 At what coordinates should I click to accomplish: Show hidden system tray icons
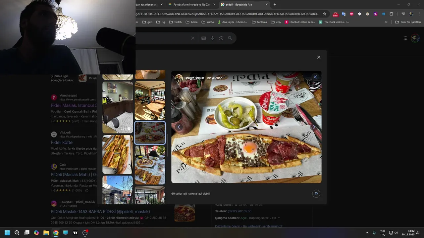(367, 233)
